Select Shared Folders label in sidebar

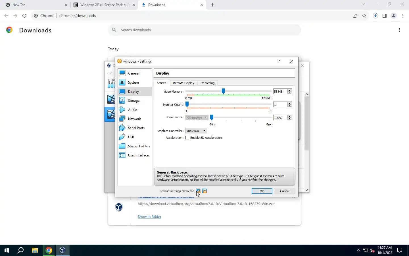coord(139,146)
